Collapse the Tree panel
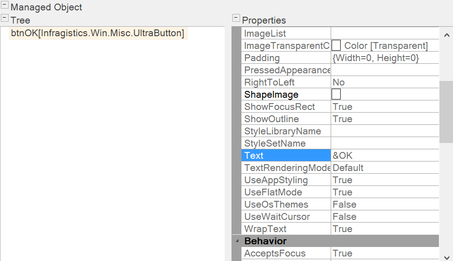Image resolution: width=453 pixels, height=261 pixels. [5, 19]
